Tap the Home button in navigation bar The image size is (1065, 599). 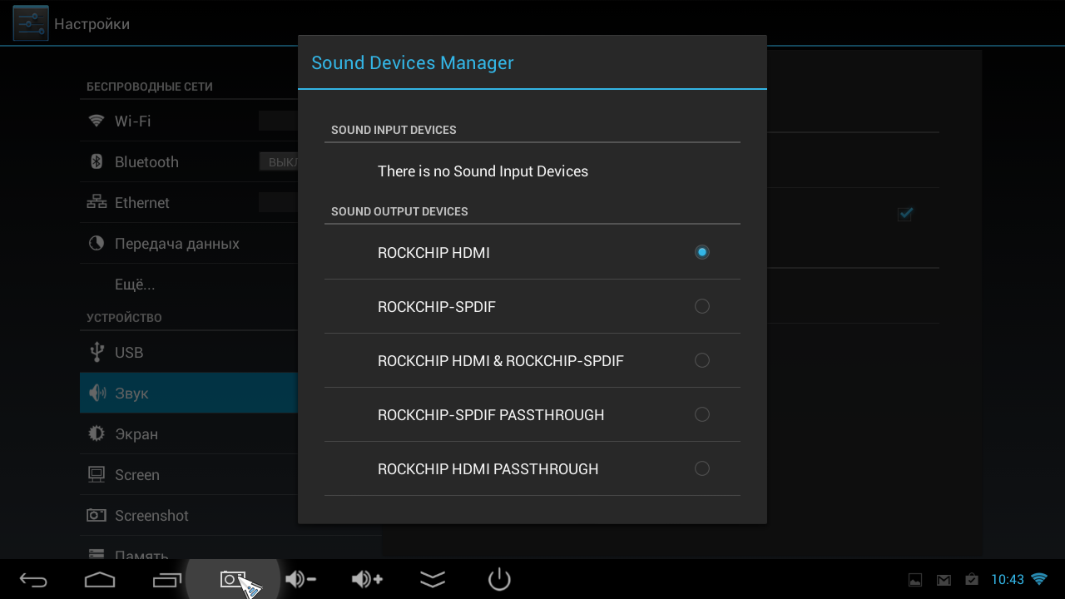(100, 579)
